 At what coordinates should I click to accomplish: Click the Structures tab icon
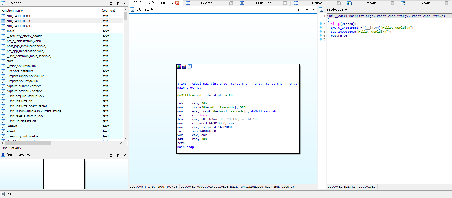242,3
